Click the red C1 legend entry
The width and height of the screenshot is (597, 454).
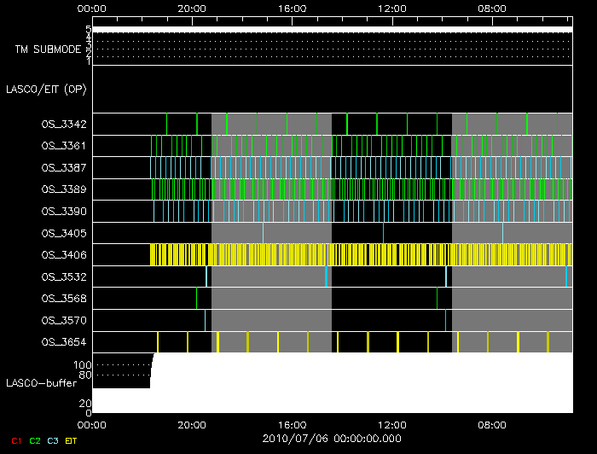point(13,440)
